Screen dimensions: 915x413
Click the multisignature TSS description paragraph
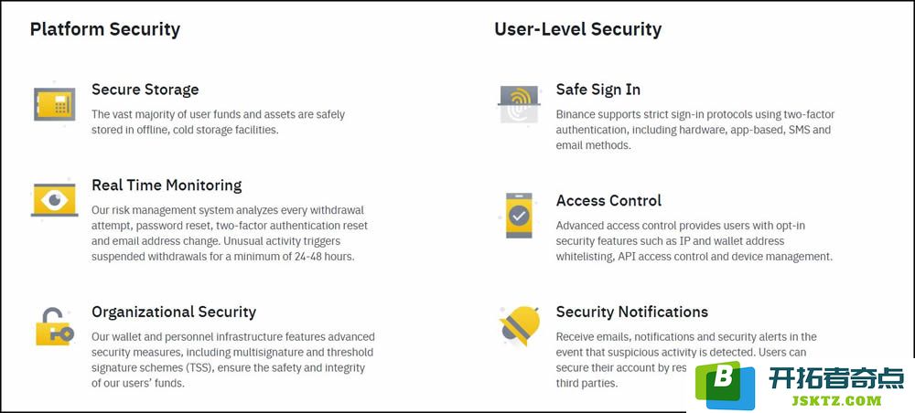[232, 360]
